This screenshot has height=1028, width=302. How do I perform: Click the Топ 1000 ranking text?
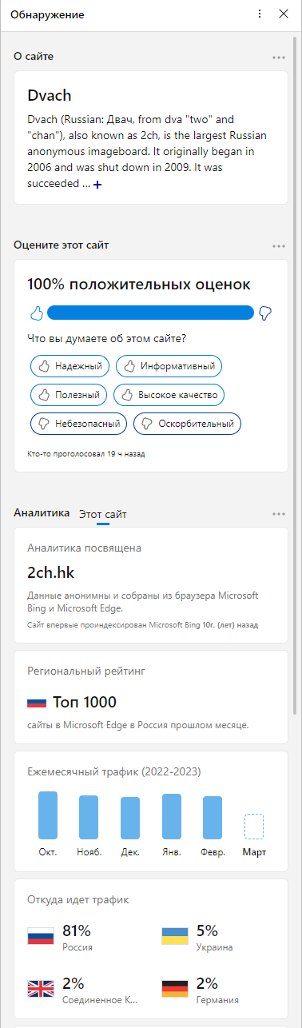coord(85,703)
